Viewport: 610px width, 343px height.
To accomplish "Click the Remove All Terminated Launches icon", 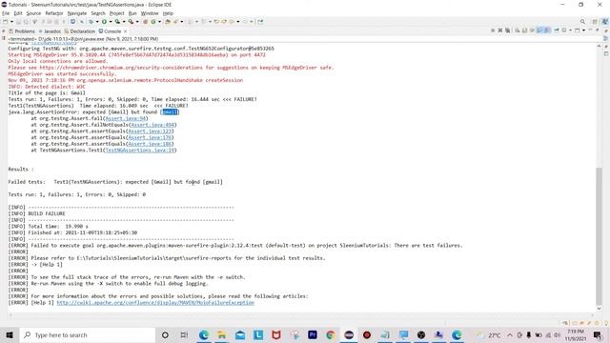I will click(508, 30).
